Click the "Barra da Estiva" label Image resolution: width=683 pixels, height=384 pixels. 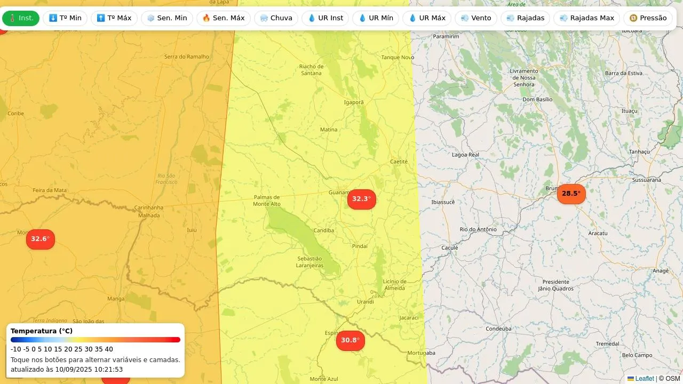point(624,73)
